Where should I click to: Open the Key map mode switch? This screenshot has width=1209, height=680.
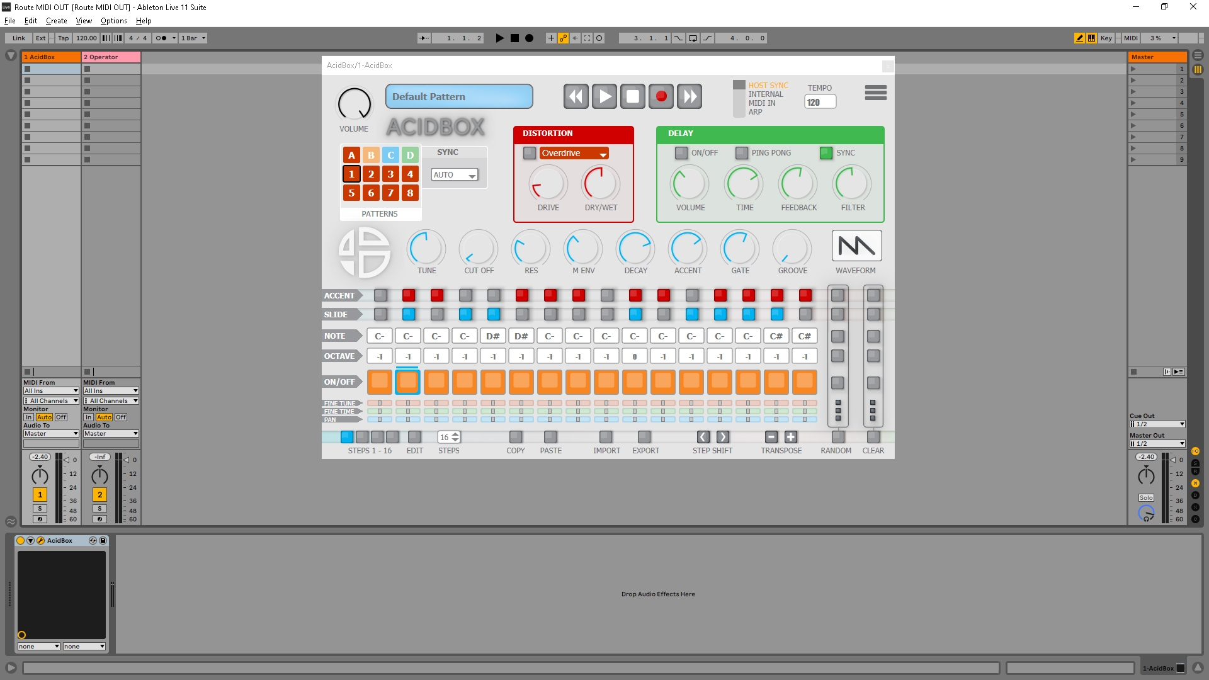click(1106, 38)
